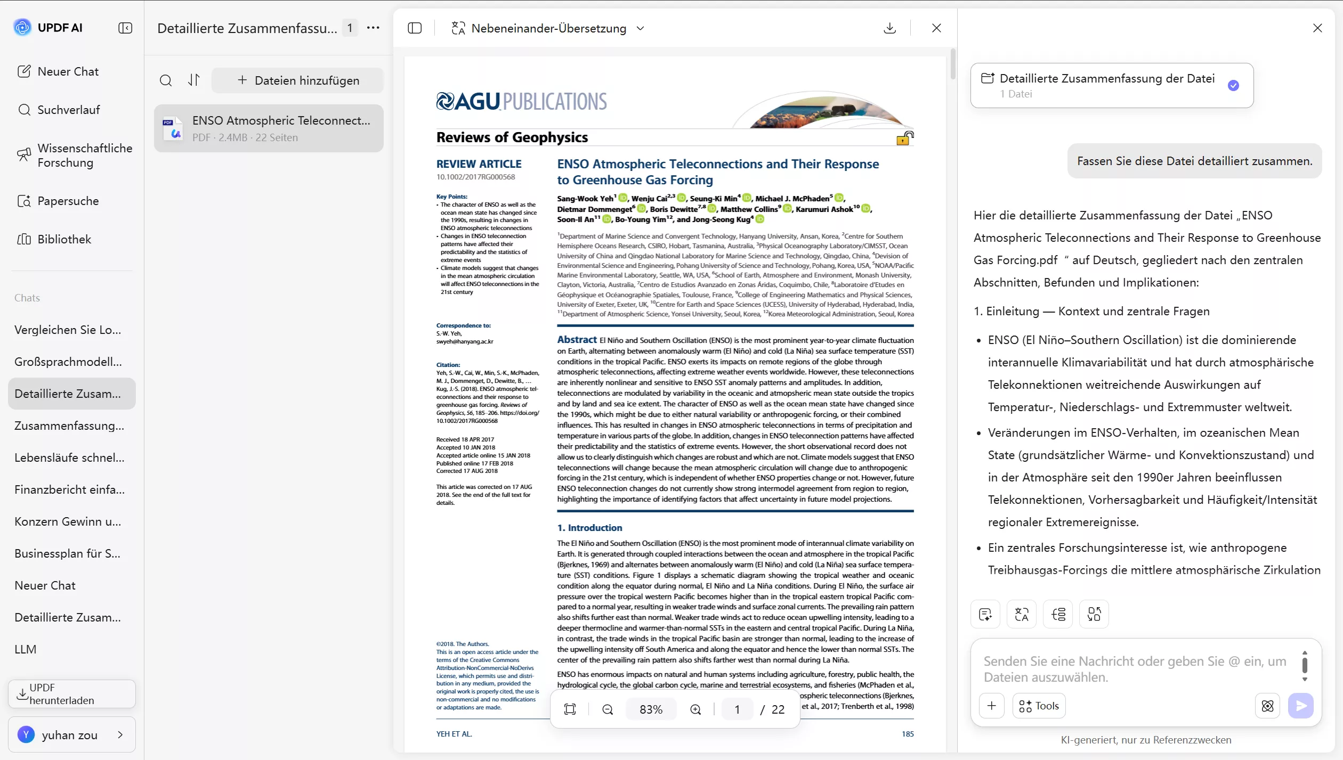Viewport: 1343px width, 760px height.
Task: Toggle the checkmark on summary file card
Action: (x=1233, y=85)
